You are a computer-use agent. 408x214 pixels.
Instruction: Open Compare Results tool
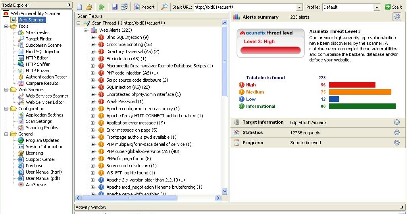pos(42,83)
